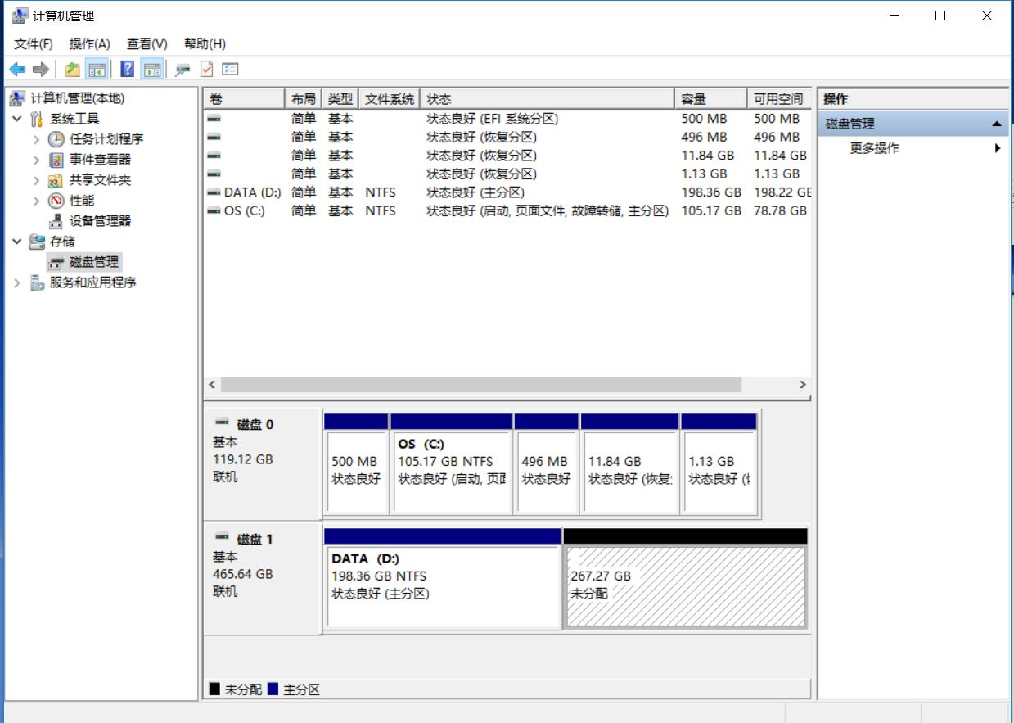Click the blue Help question mark icon
The width and height of the screenshot is (1014, 723).
[x=128, y=70]
